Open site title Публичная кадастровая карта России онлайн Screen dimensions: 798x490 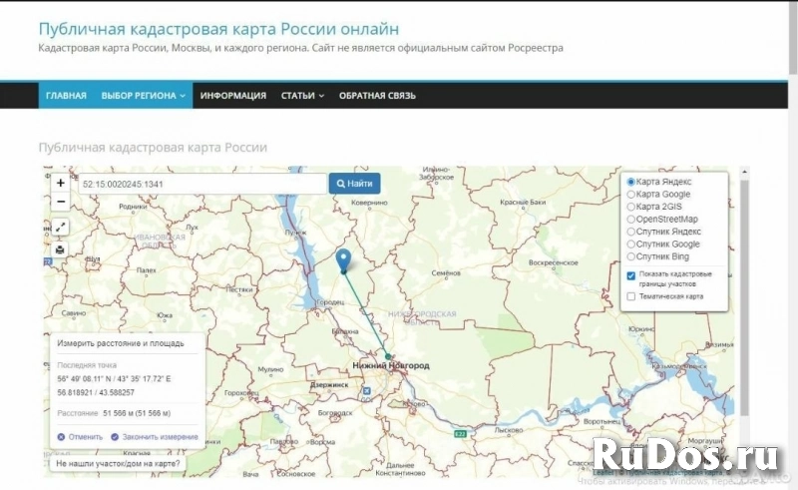218,29
